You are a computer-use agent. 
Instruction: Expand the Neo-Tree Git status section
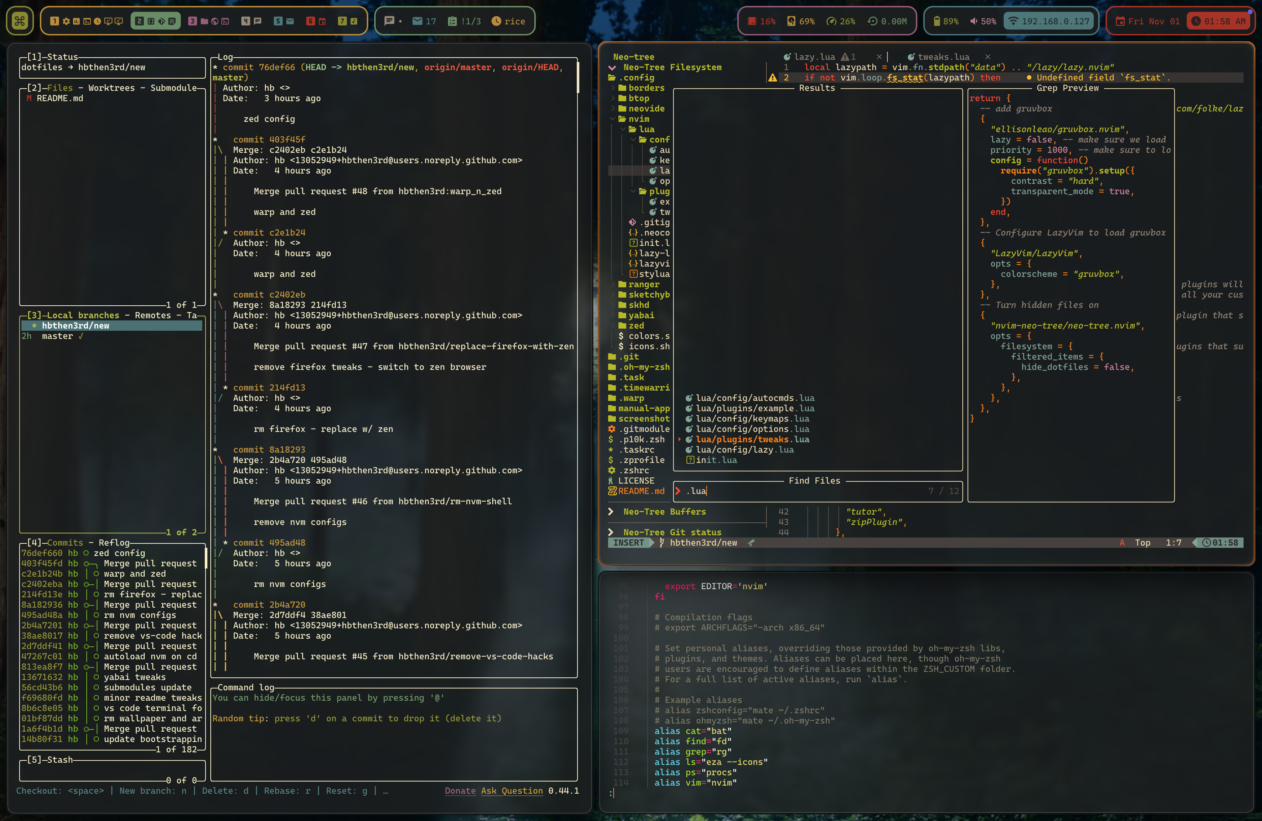(611, 532)
